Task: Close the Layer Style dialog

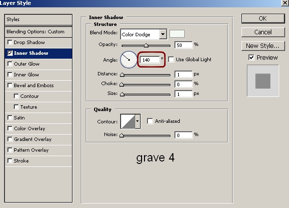Action: pyautogui.click(x=285, y=2)
